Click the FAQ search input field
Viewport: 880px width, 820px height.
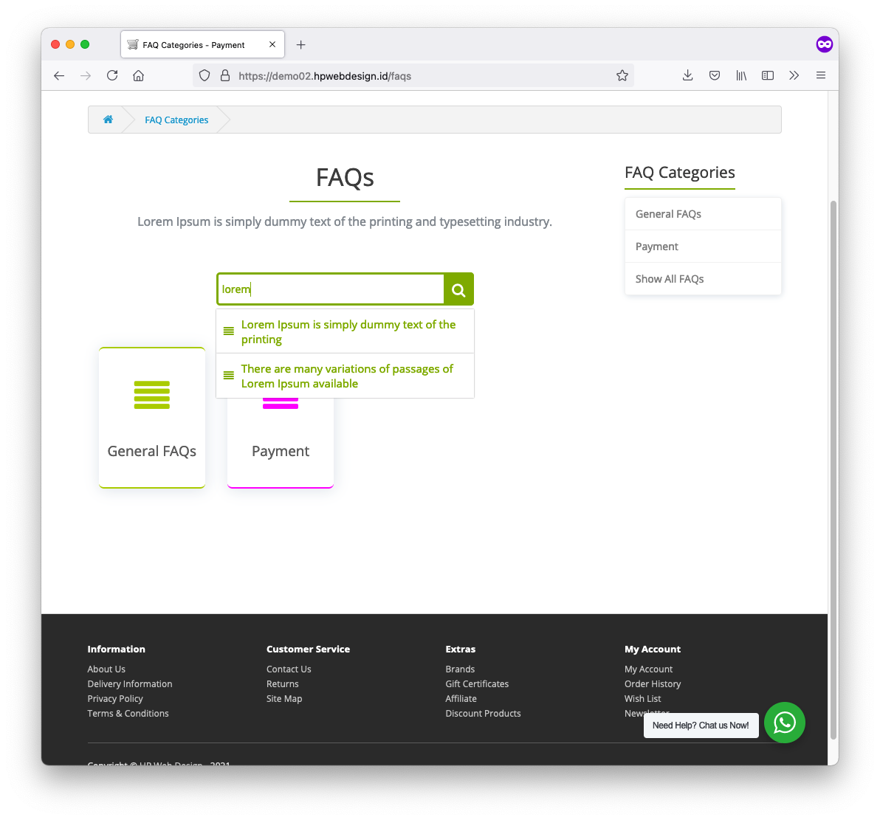tap(331, 289)
